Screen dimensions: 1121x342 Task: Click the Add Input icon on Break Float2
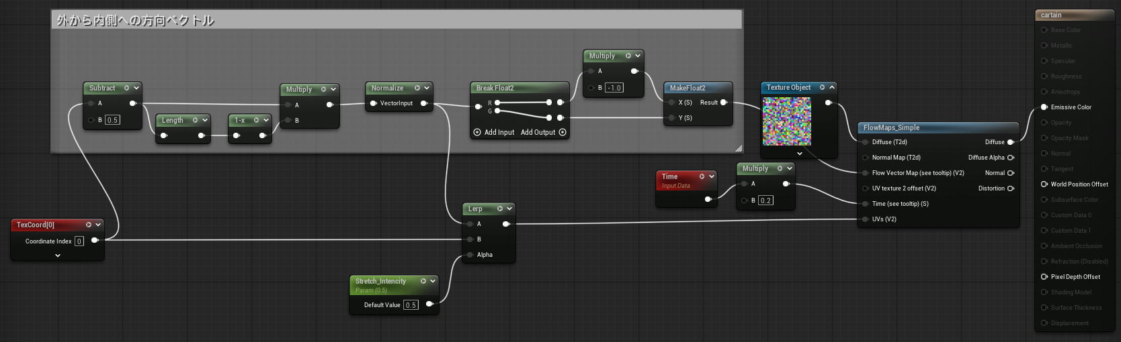tap(477, 132)
